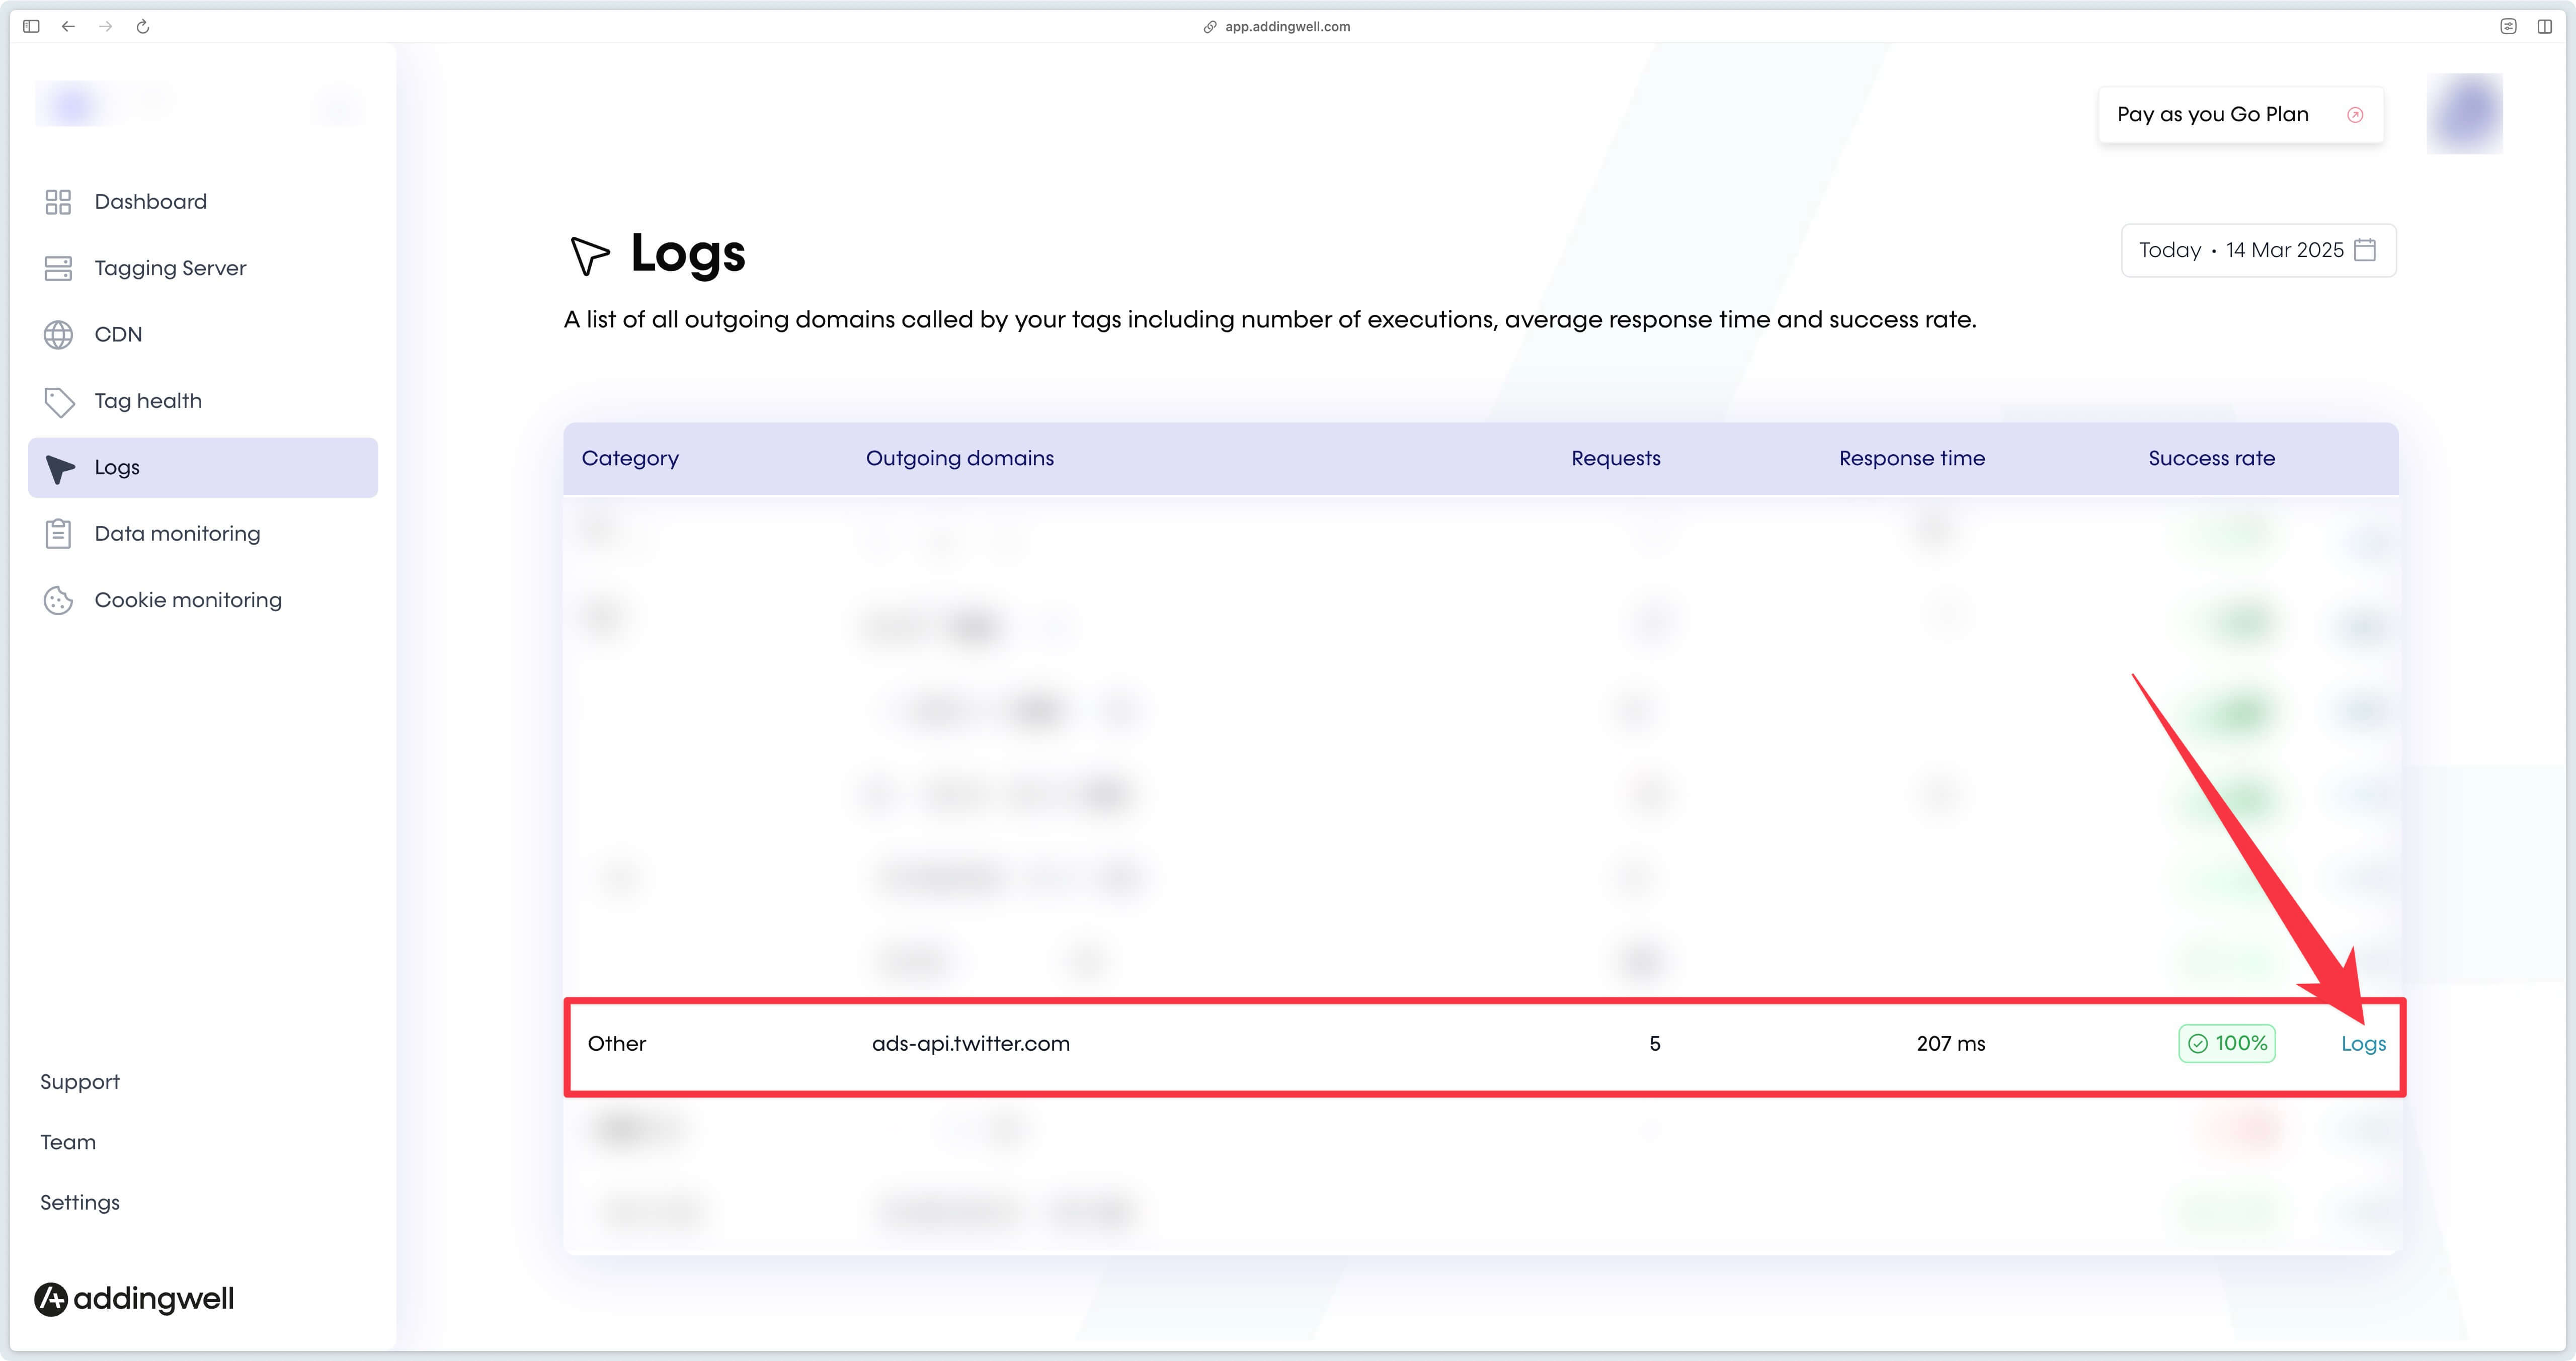
Task: Click the calendar icon in date picker
Action: click(2365, 250)
